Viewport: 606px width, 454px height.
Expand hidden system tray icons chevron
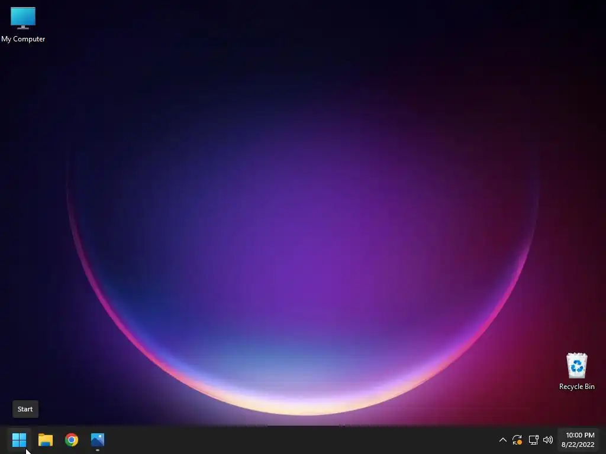503,440
